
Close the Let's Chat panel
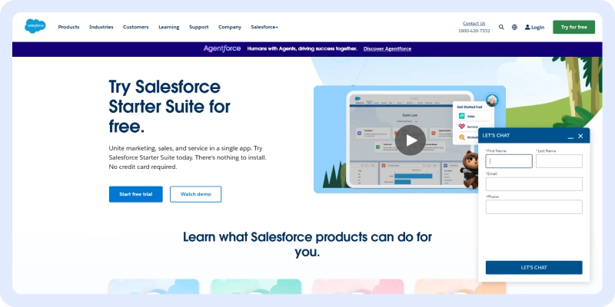[x=580, y=136]
